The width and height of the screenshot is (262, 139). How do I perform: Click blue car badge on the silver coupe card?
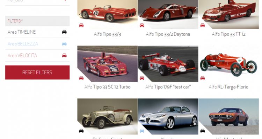coord(142,131)
